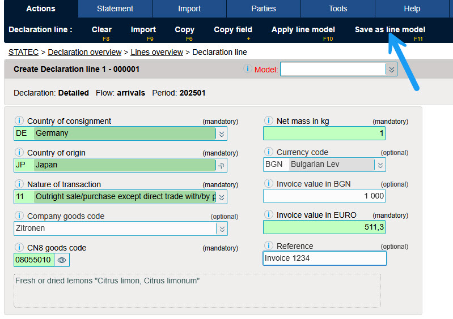Image resolution: width=453 pixels, height=319 pixels.
Task: Expand the Currency code dropdown
Action: (380, 165)
